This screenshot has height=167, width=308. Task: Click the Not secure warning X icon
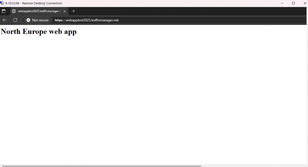click(28, 20)
